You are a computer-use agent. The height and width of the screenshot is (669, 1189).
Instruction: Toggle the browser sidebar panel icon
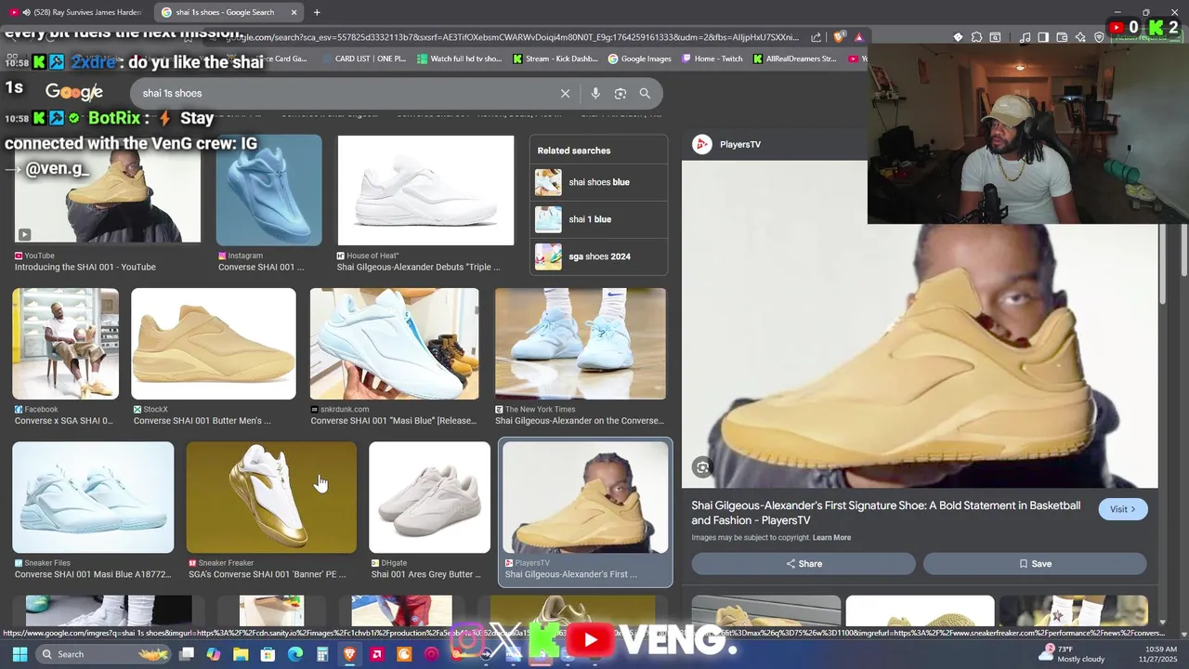[1043, 37]
